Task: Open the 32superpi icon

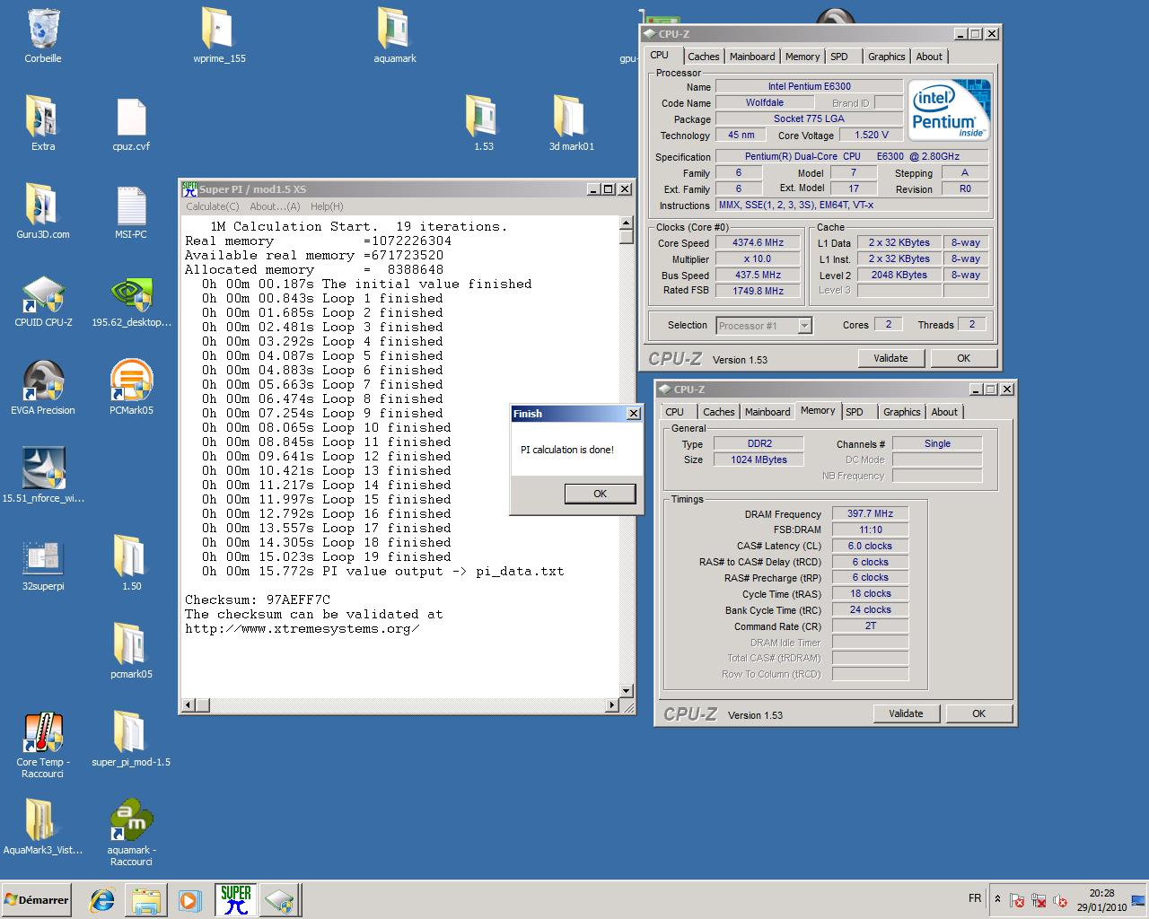Action: tap(43, 557)
